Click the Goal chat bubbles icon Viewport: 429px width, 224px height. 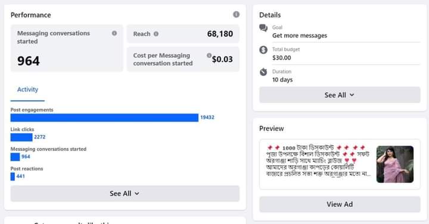pos(263,28)
